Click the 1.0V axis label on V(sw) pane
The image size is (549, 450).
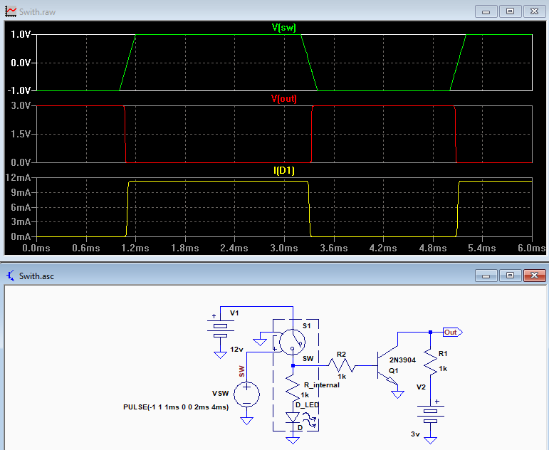(21, 34)
